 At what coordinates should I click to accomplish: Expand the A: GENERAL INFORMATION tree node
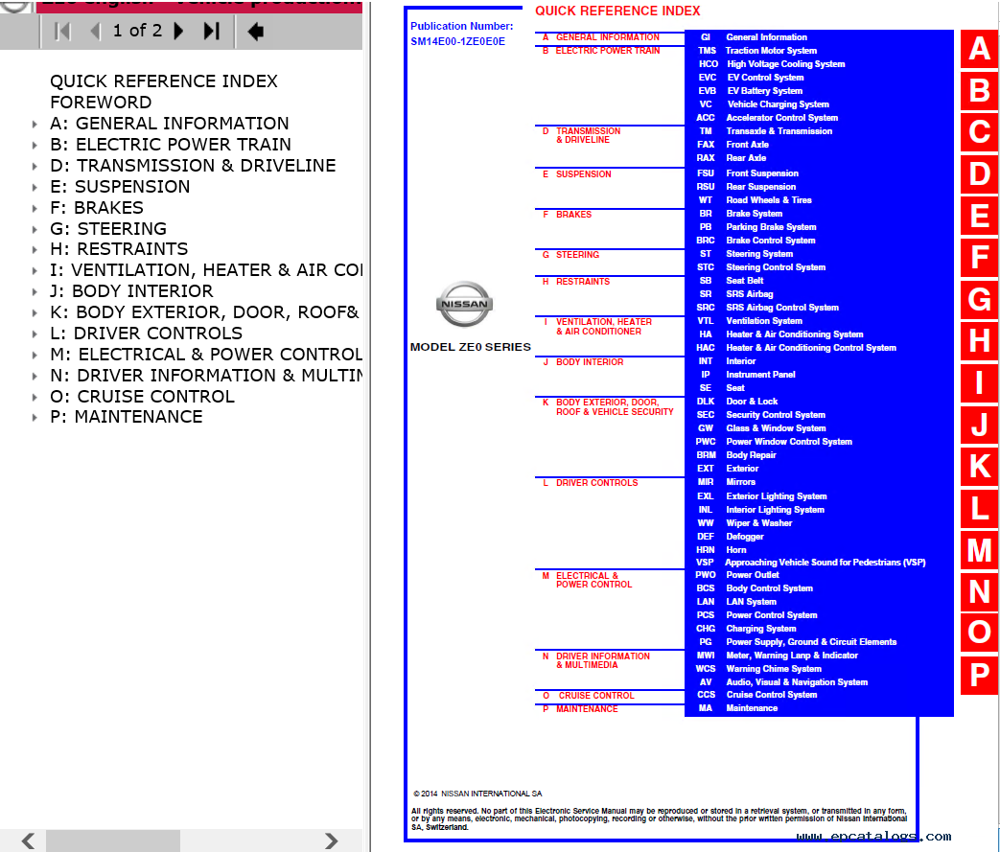click(35, 124)
